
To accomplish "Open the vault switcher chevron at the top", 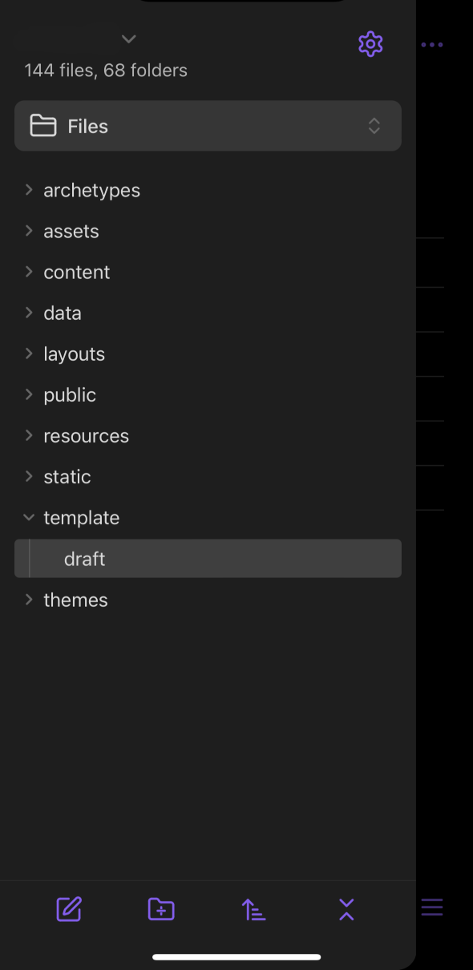I will (x=128, y=38).
